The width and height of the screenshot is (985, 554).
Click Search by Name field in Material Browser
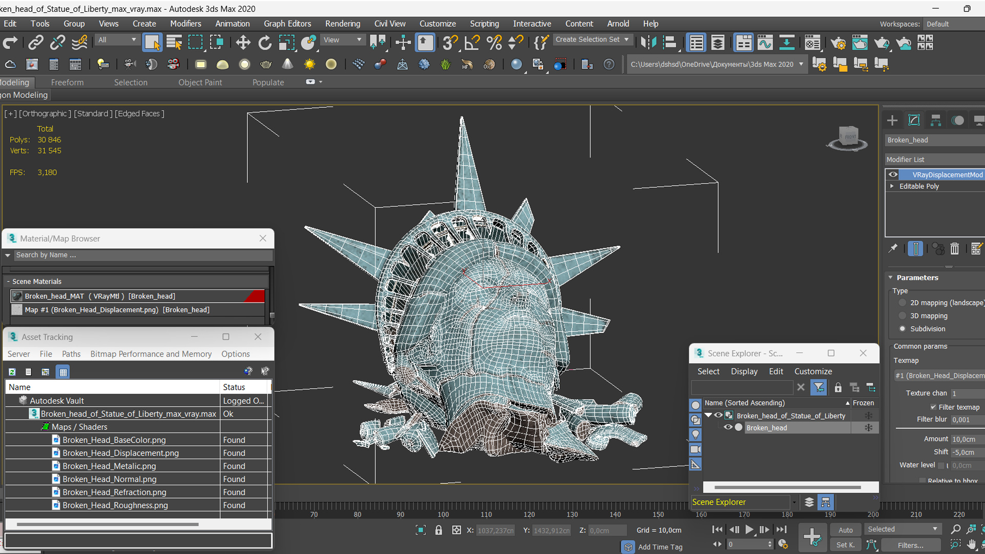click(143, 255)
